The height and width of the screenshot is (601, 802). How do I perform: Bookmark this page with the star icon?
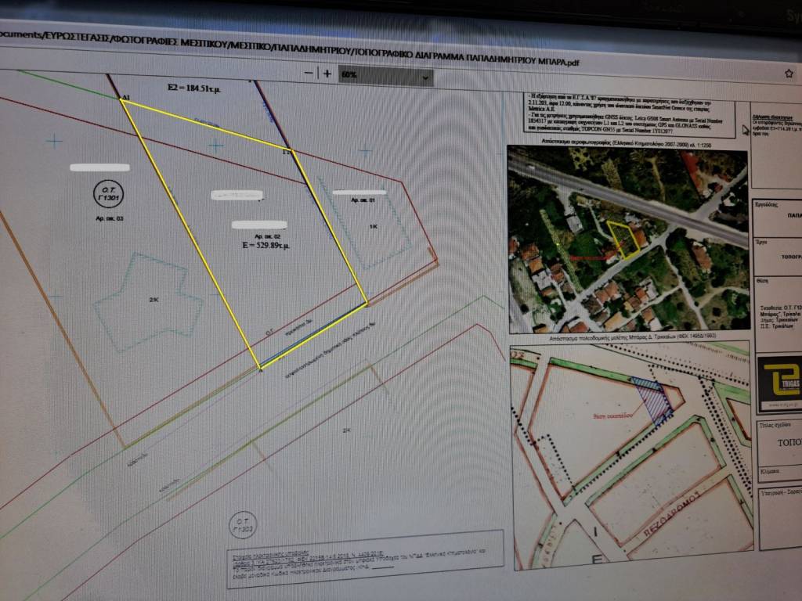789,73
